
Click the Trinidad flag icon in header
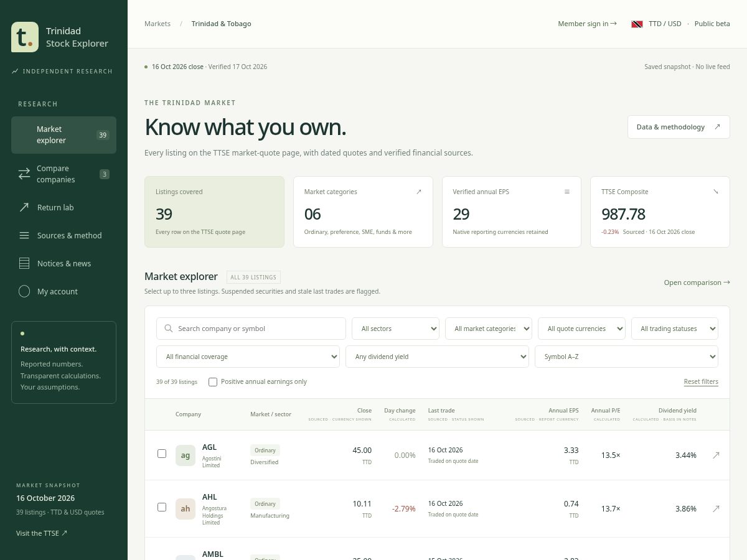[x=637, y=24]
